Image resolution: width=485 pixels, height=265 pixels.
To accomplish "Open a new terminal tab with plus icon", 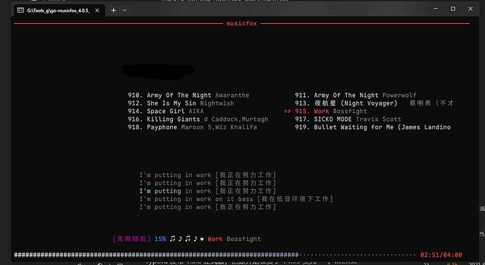I will [113, 11].
